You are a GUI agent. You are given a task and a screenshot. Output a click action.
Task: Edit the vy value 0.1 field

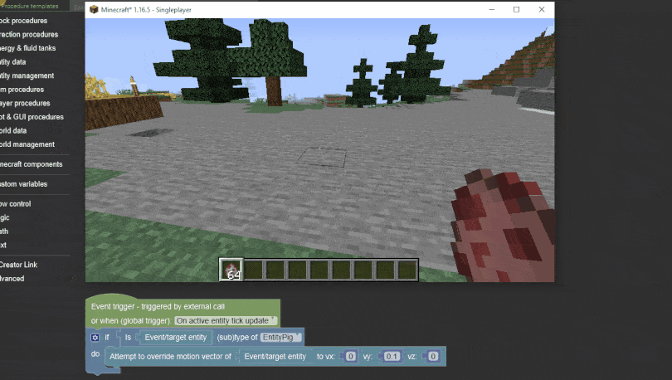click(x=392, y=357)
